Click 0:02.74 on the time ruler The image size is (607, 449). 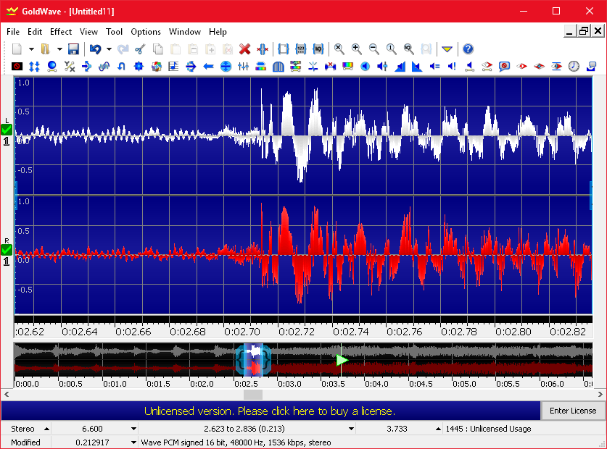[x=351, y=332]
